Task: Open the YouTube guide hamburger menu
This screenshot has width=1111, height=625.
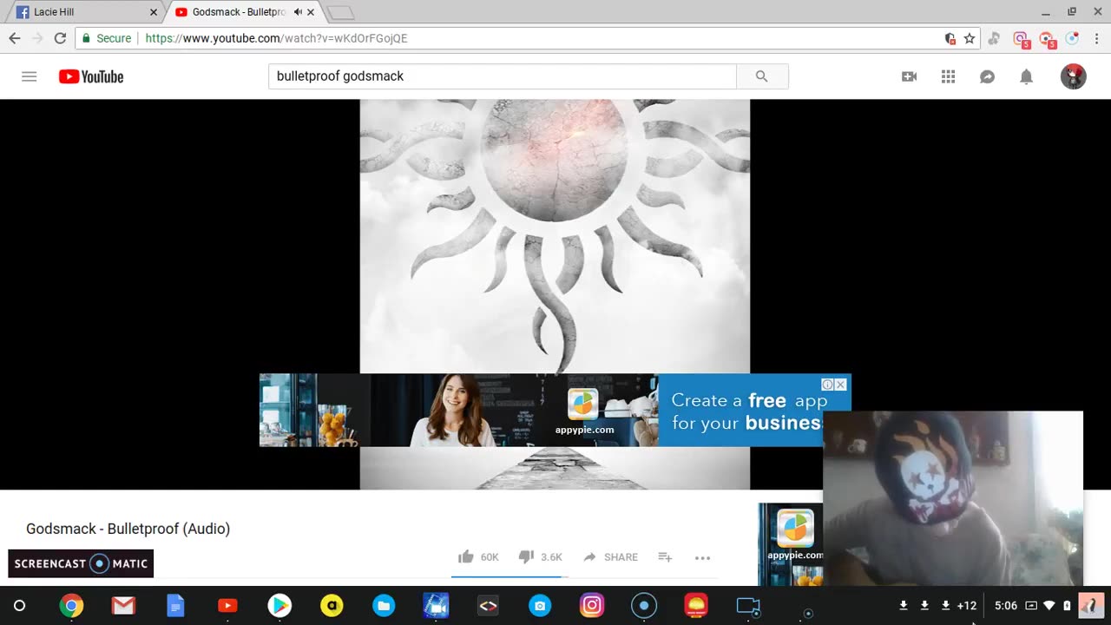Action: [x=29, y=76]
